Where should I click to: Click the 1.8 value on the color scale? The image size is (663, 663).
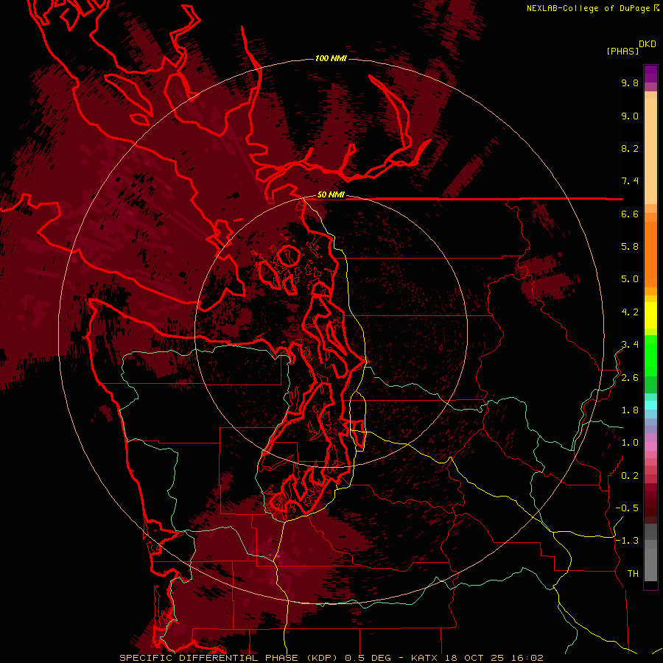[630, 410]
